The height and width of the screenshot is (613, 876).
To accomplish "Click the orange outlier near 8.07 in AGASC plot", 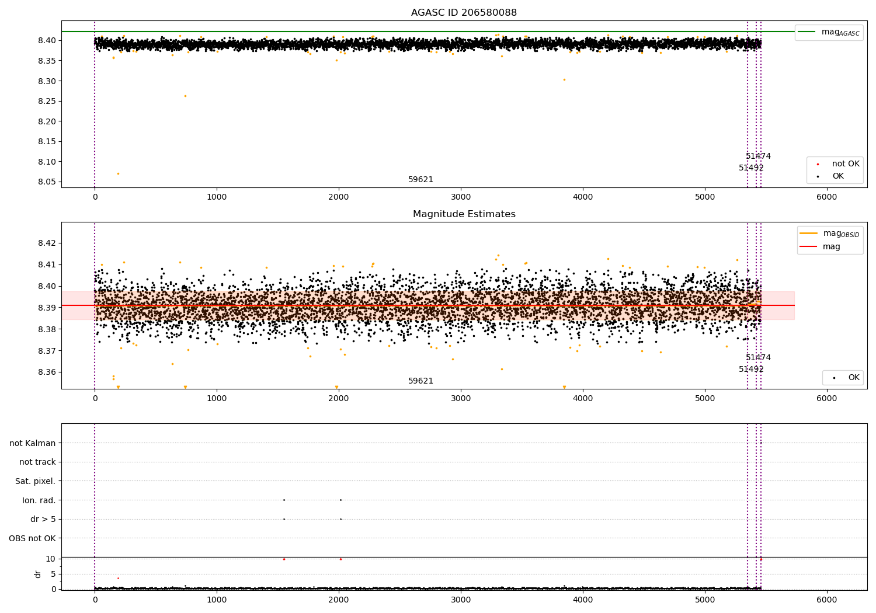I will coord(118,173).
